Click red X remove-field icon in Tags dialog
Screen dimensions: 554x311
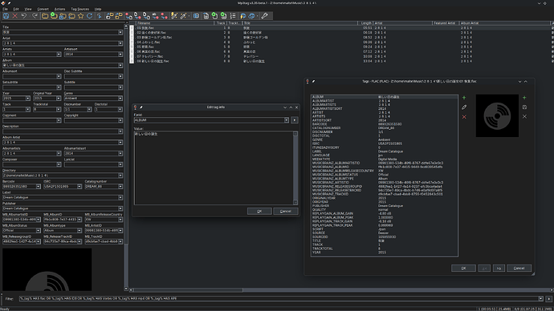coord(464,117)
